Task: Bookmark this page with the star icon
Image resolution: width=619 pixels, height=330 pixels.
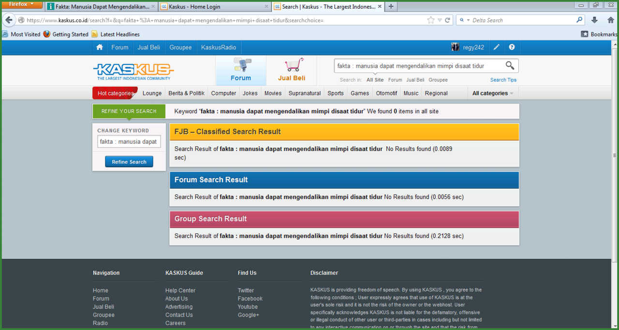Action: click(x=430, y=20)
